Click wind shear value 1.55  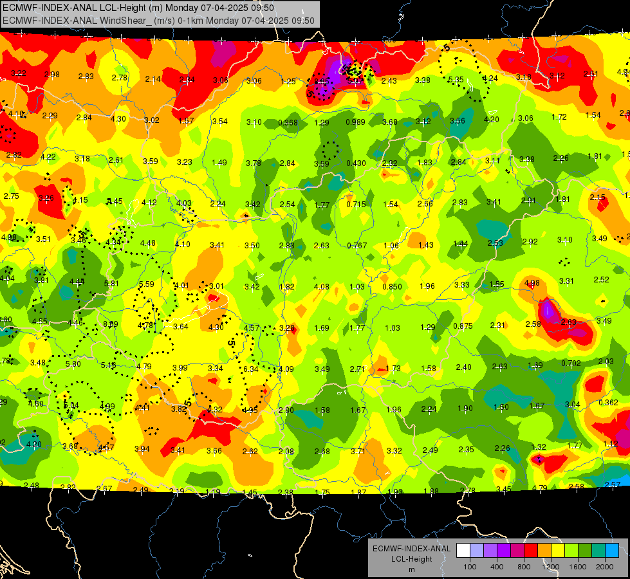point(497,284)
